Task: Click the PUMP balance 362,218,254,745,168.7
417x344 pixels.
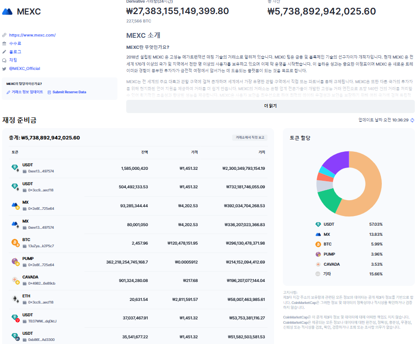Action: tap(127, 262)
